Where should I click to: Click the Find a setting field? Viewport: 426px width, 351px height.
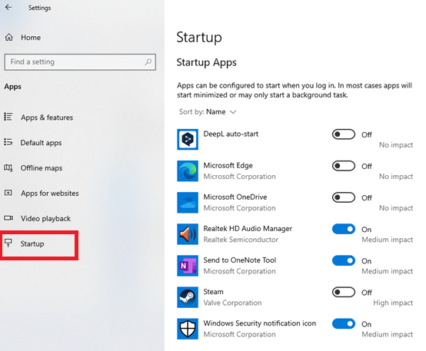pyautogui.click(x=80, y=62)
